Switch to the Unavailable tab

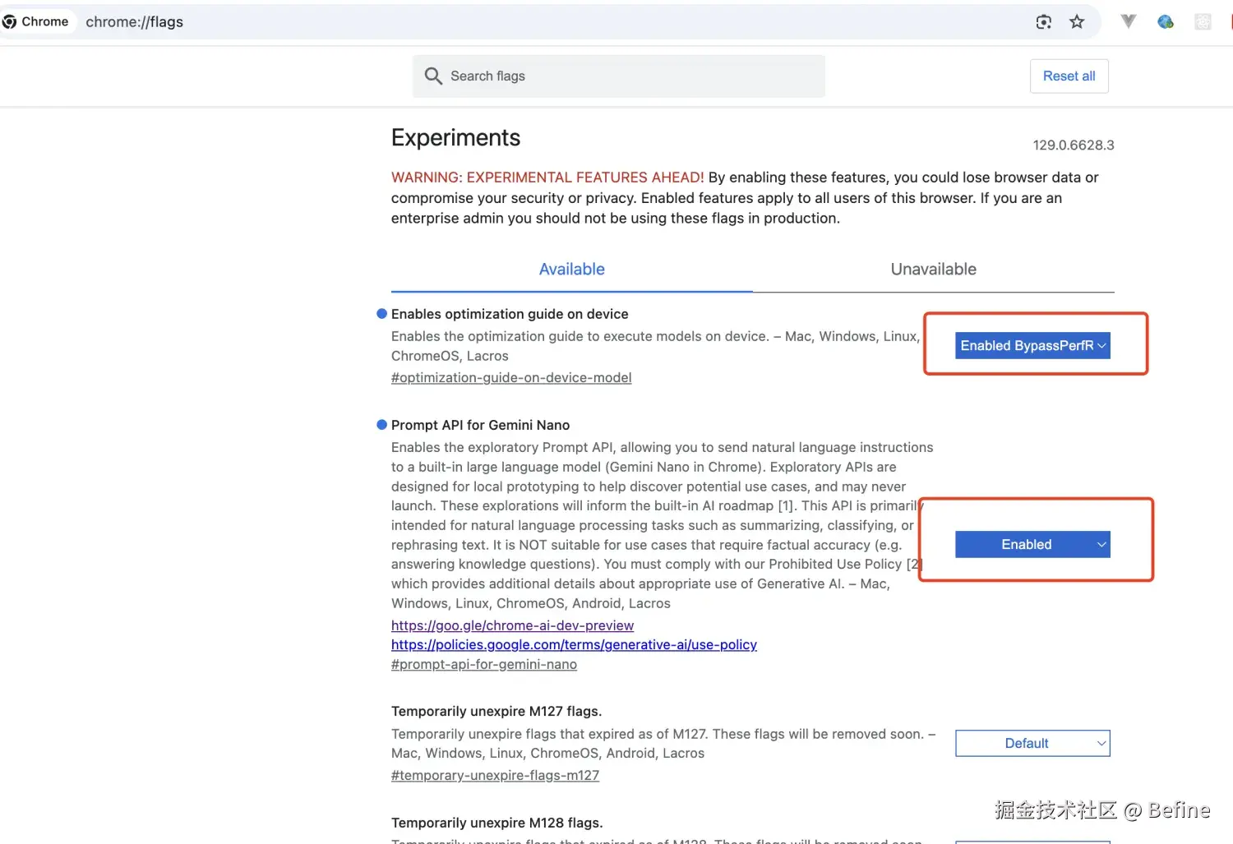tap(934, 270)
